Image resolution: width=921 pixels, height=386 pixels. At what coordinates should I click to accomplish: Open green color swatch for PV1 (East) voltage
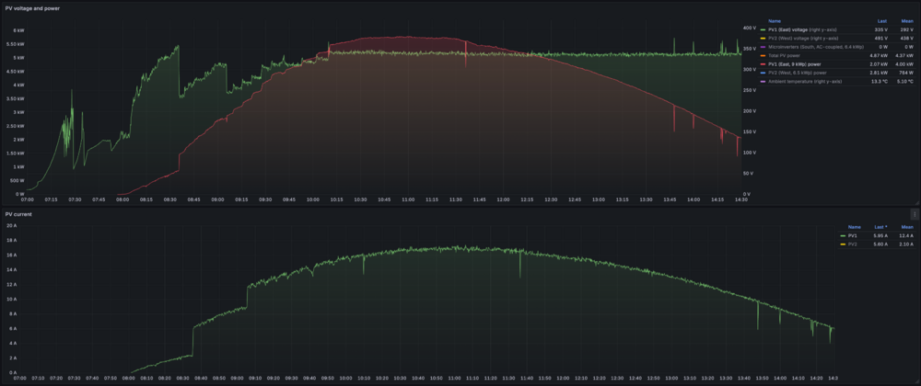pos(763,30)
